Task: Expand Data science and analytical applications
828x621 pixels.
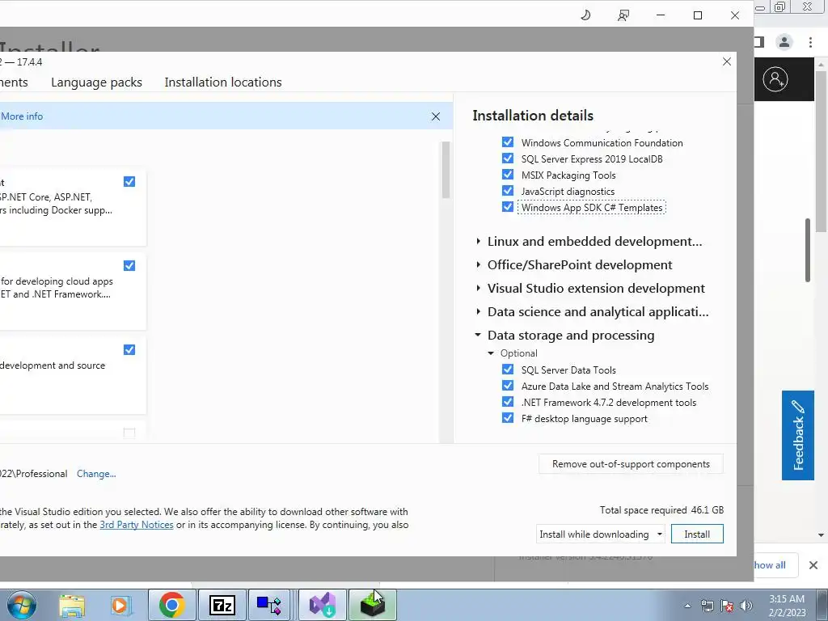Action: [478, 311]
